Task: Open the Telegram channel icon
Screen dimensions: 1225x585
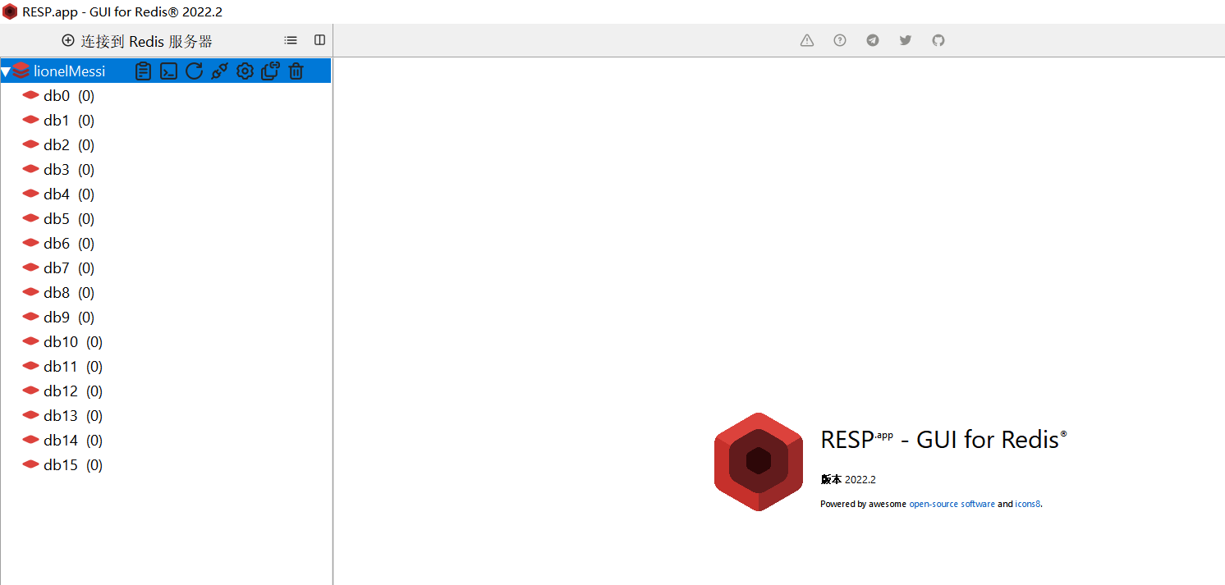Action: pos(873,40)
